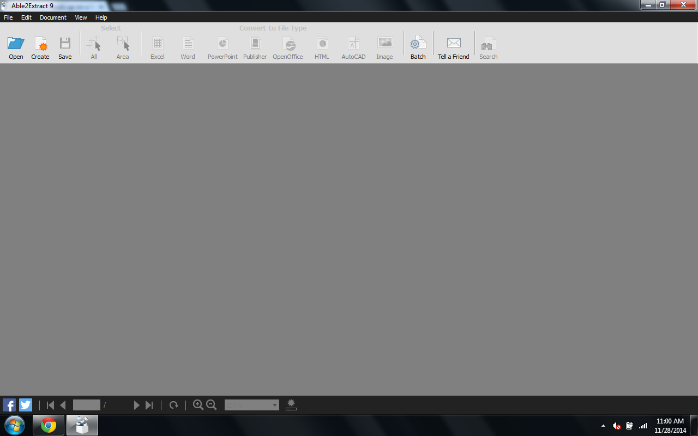Open the Batch conversion tool

(418, 44)
